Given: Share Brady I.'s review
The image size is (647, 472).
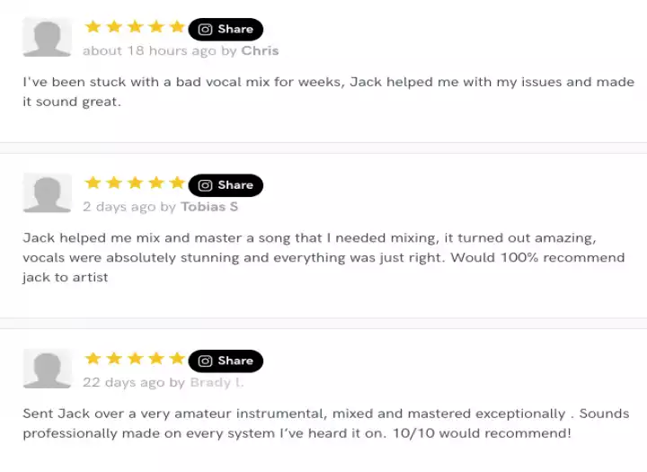Looking at the screenshot, I should pyautogui.click(x=226, y=361).
